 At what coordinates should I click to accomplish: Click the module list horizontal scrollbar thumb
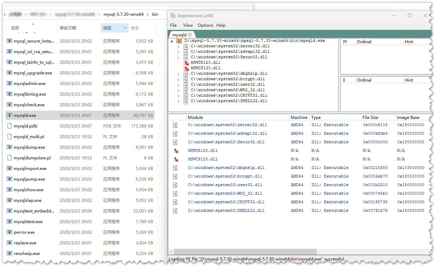245,252
